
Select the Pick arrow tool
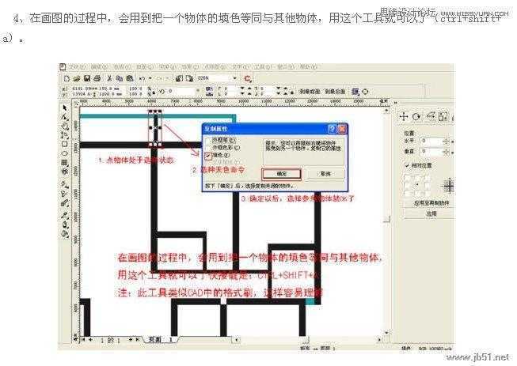(x=65, y=108)
